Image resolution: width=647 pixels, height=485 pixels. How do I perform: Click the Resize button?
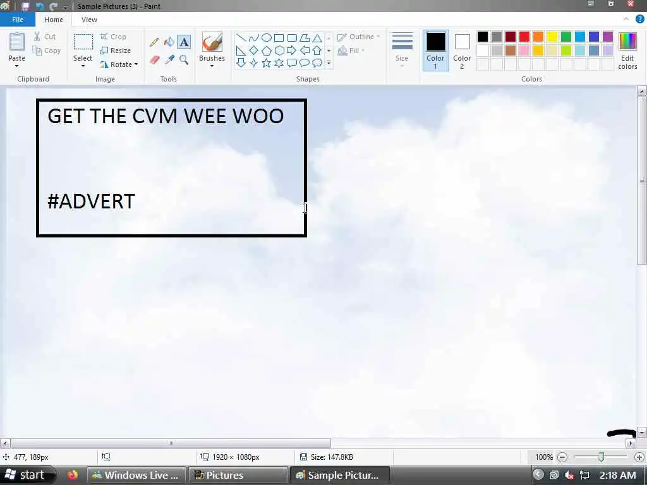click(115, 51)
